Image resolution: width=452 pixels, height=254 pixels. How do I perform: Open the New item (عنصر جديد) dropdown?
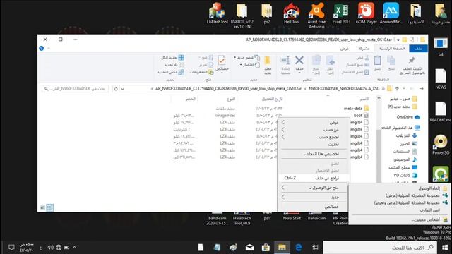(246, 58)
